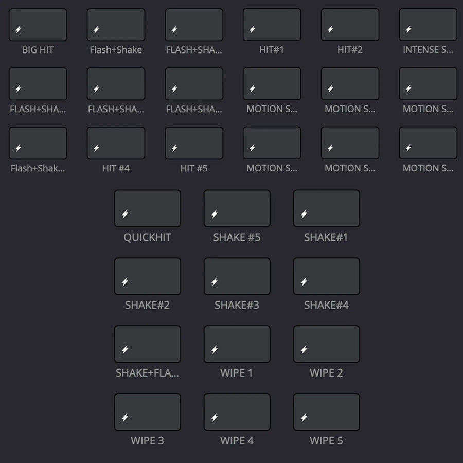Choose the SHAKE#4 effect
The height and width of the screenshot is (463, 463).
point(326,276)
